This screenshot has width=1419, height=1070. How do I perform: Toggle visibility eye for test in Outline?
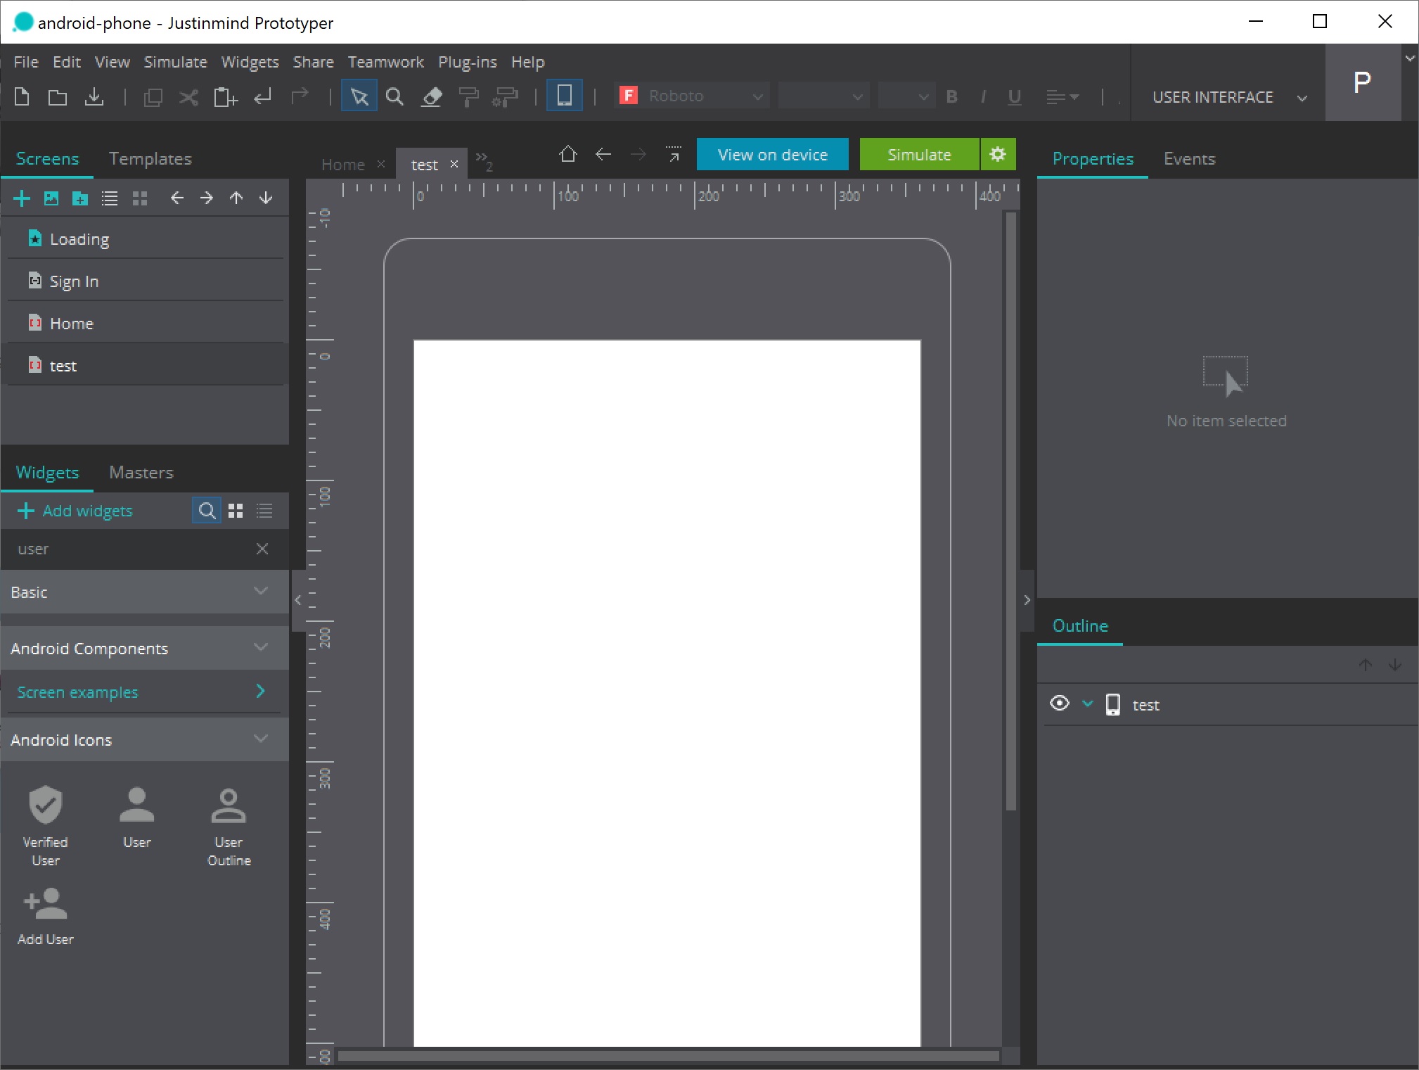point(1059,704)
